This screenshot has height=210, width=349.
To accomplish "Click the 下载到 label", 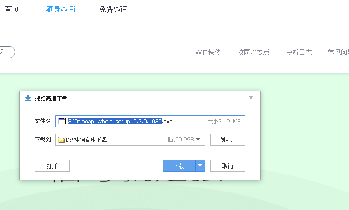I will 43,140.
